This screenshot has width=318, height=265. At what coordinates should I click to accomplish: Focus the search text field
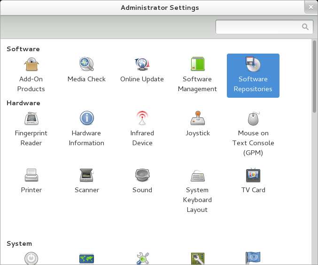[x=264, y=27]
